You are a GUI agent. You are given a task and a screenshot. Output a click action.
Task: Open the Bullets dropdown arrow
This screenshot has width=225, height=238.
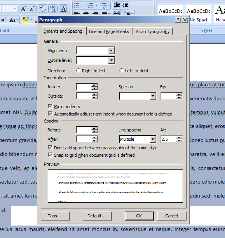pyautogui.click(x=83, y=5)
